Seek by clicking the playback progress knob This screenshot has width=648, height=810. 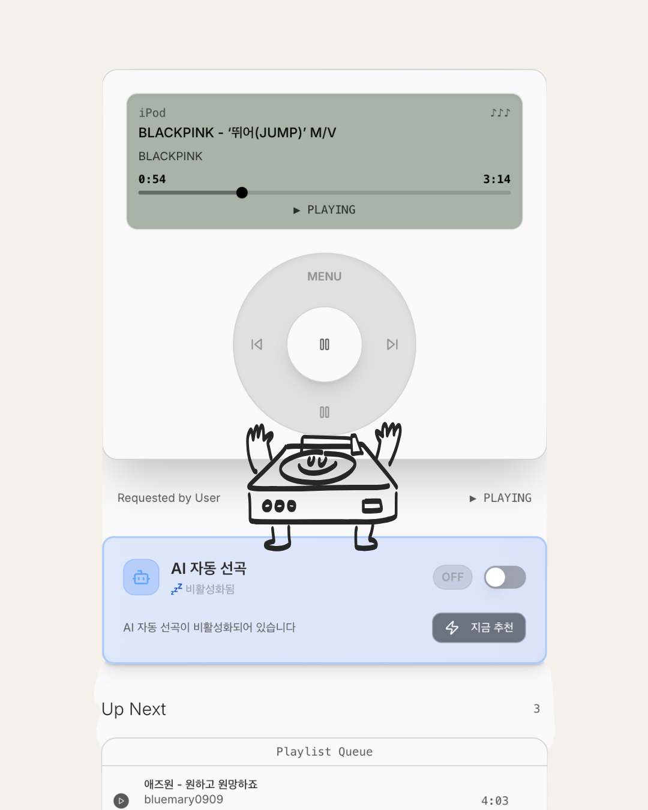242,193
